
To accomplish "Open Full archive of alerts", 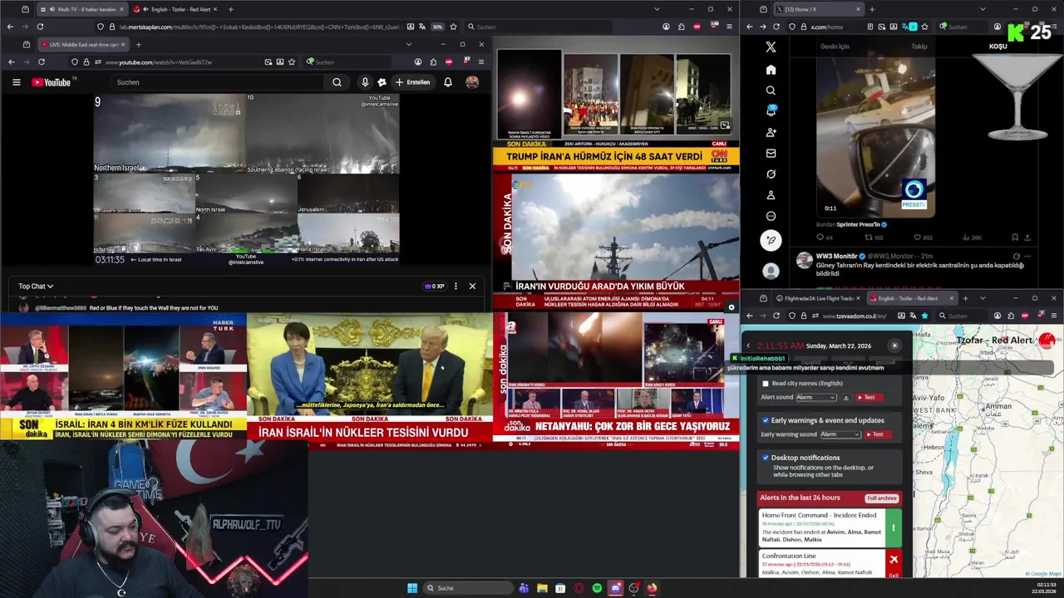I will click(882, 498).
